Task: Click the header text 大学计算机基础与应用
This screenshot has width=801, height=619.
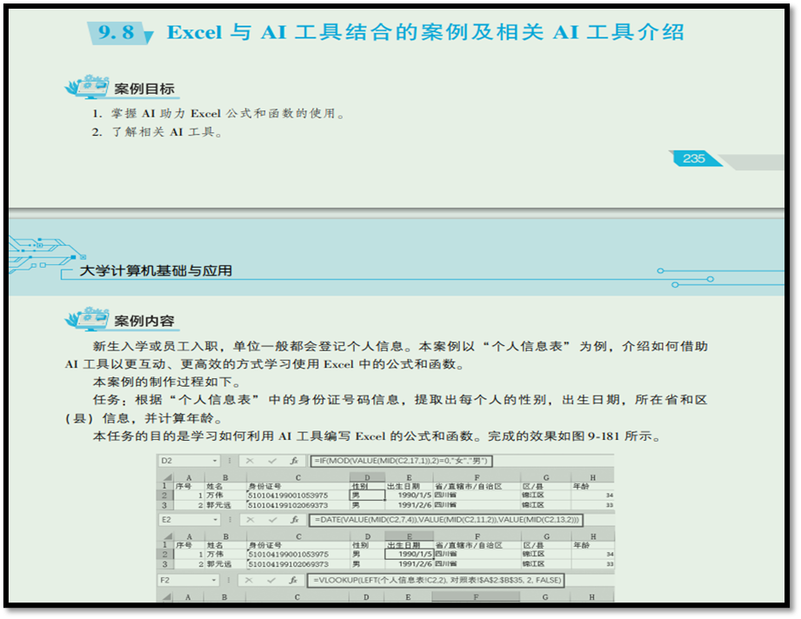Action: coord(156,270)
